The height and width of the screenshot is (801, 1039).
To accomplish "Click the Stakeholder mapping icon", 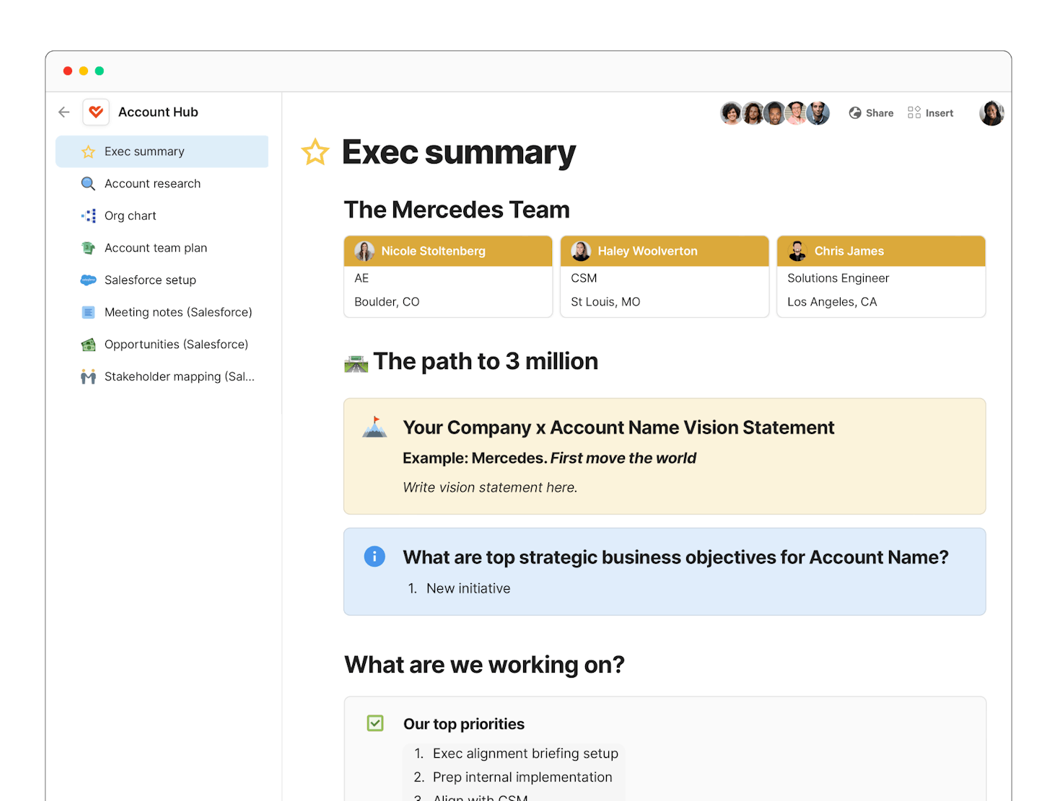I will click(x=88, y=376).
